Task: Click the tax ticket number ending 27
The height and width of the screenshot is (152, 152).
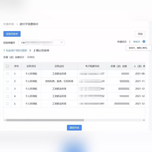Action: coord(92,73)
